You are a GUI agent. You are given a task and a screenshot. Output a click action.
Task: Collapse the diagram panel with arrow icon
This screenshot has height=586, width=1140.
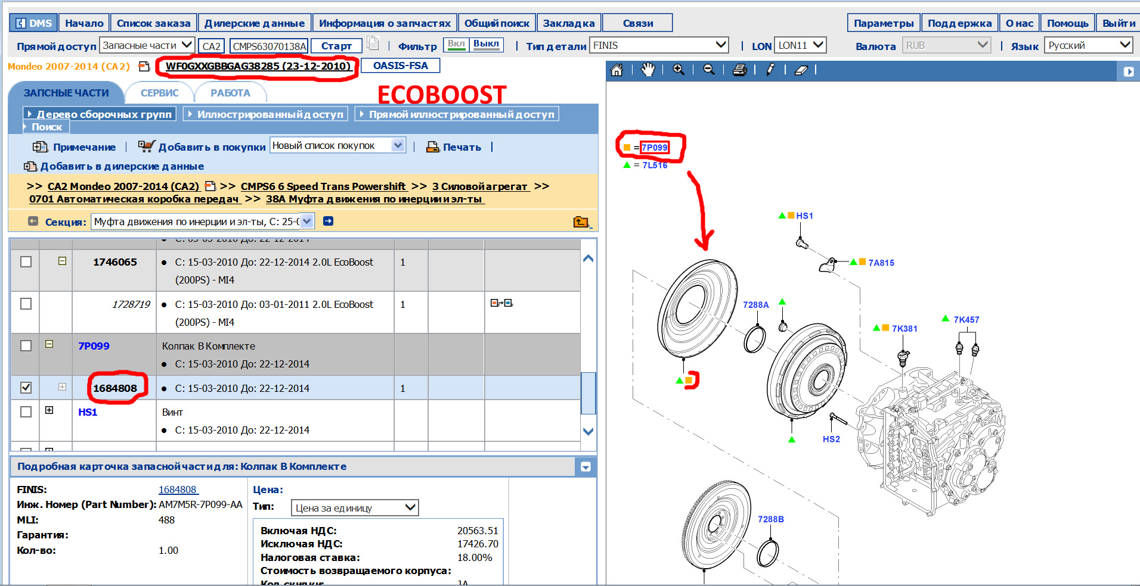click(1129, 71)
